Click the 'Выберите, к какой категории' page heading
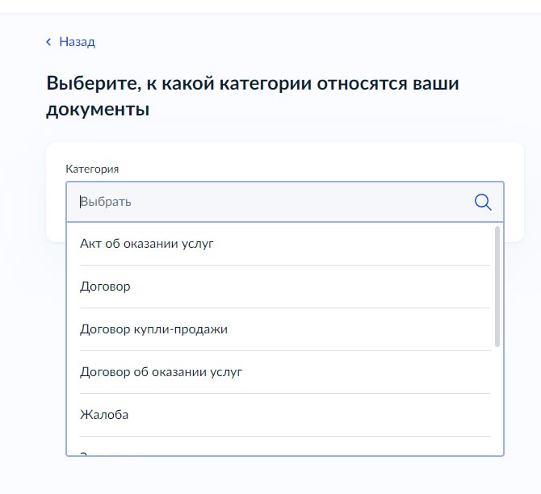 pos(253,96)
